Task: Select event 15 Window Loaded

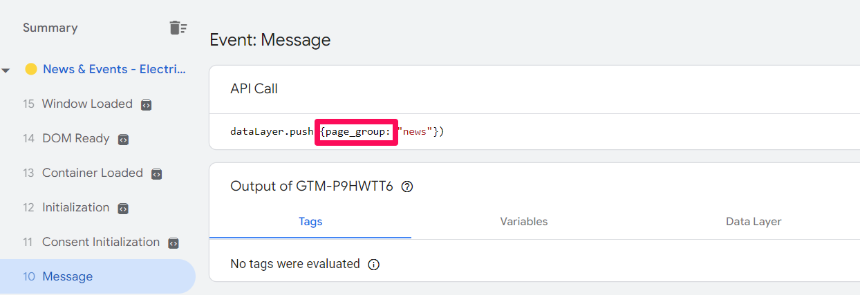Action: pos(86,104)
